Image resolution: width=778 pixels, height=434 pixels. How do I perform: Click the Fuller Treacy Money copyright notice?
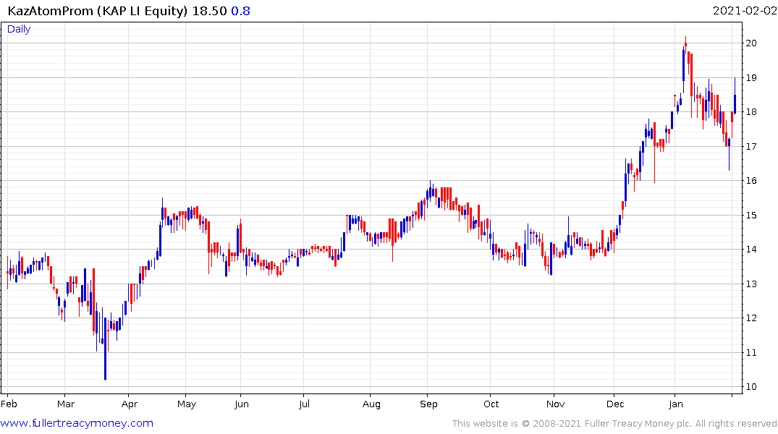pyautogui.click(x=614, y=424)
